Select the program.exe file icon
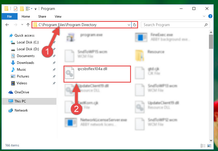The width and height of the screenshot is (218, 151). click(71, 37)
